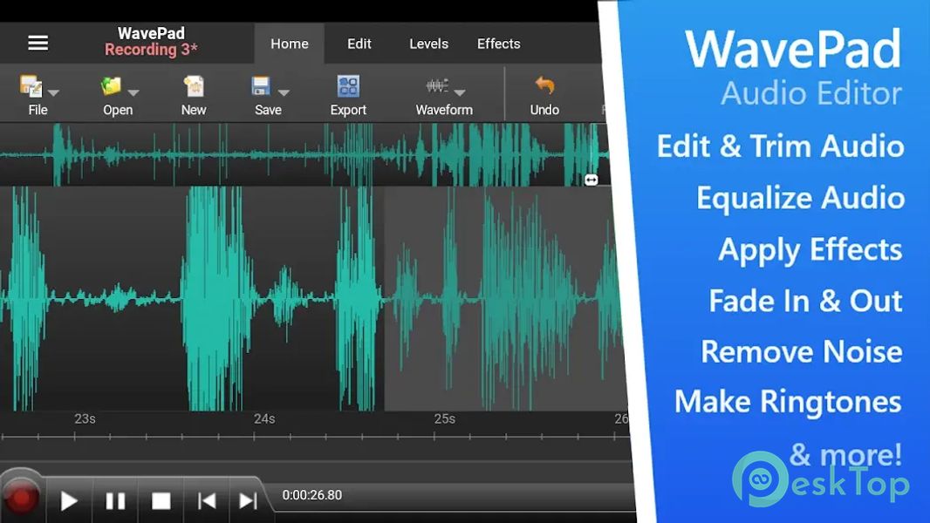
Task: Click the Open folder icon
Action: coord(111,86)
